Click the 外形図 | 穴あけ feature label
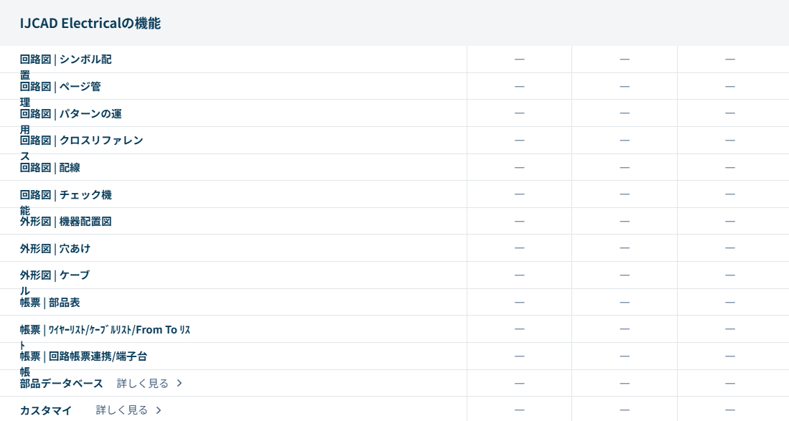Screen dimensions: 789x421 tap(55, 249)
